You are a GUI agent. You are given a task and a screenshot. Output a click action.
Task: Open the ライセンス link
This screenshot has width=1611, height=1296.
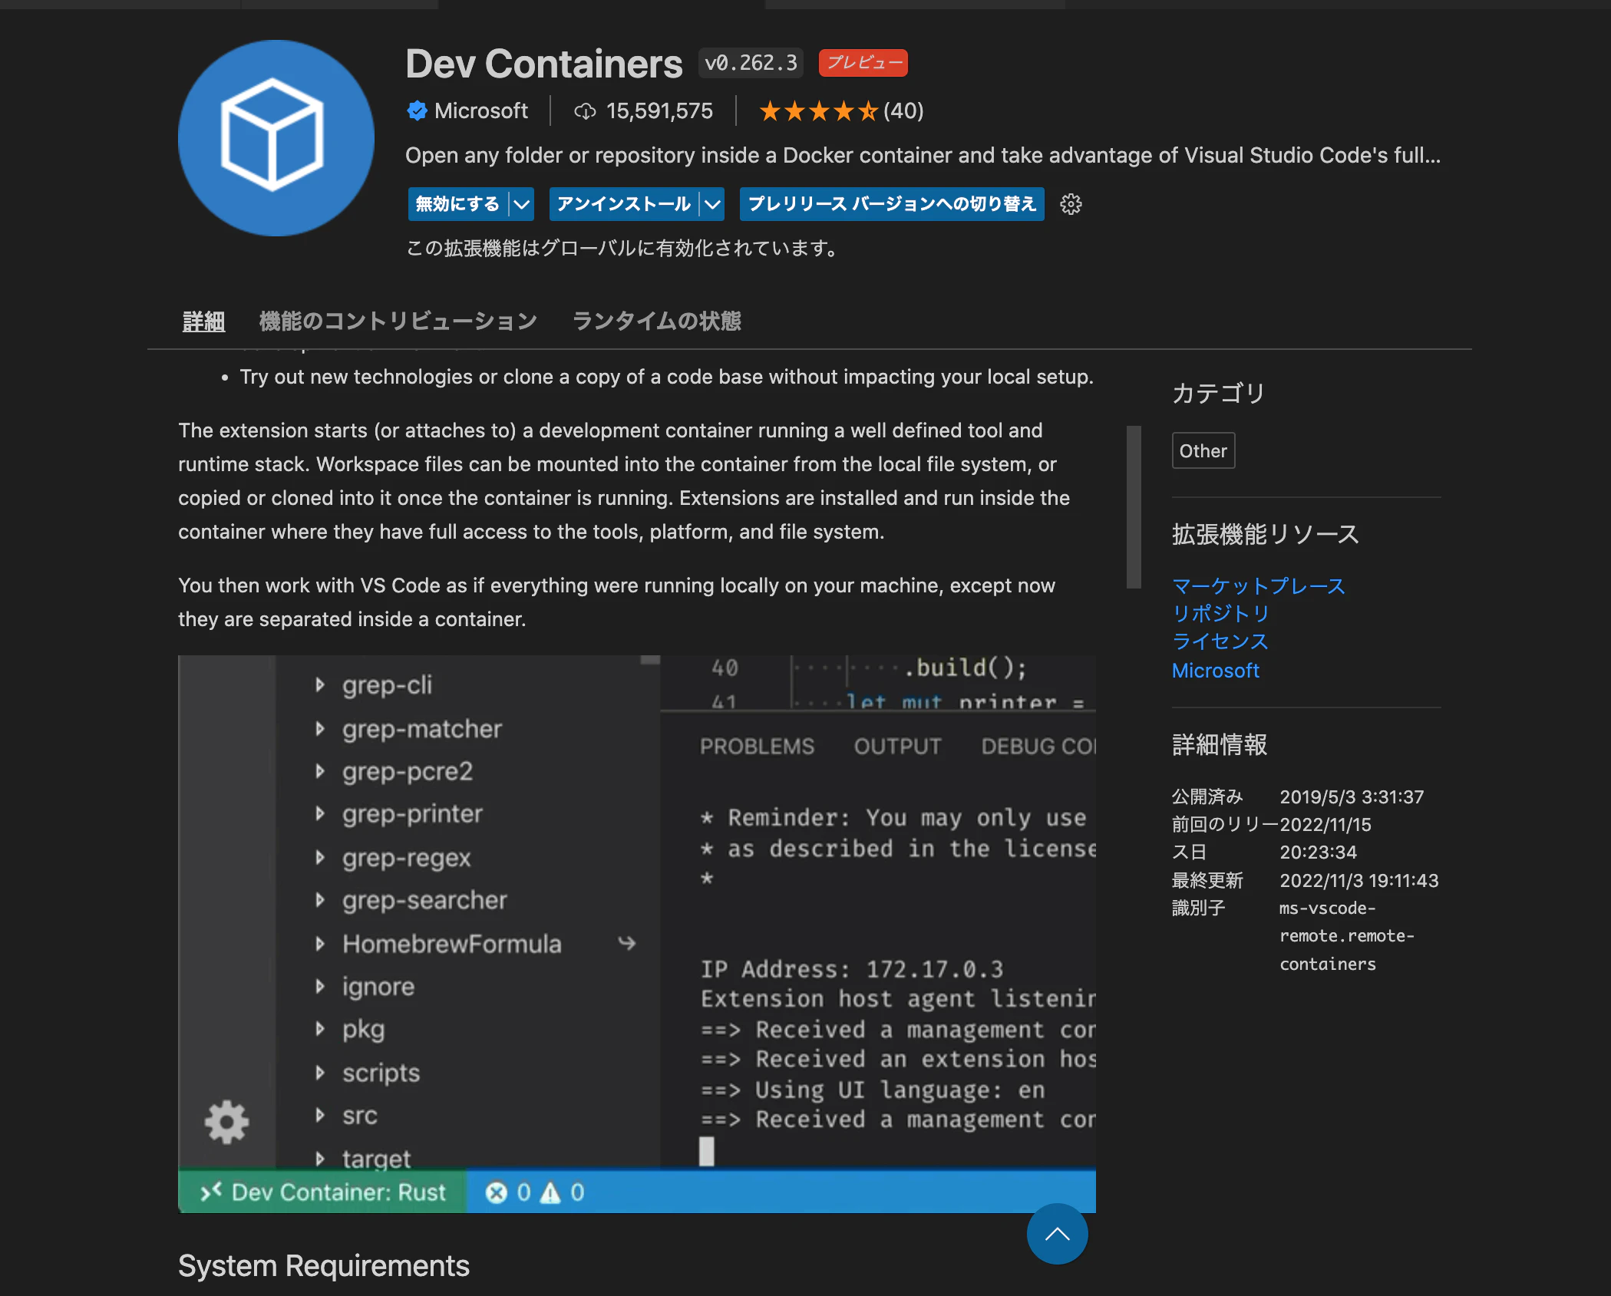click(x=1220, y=641)
